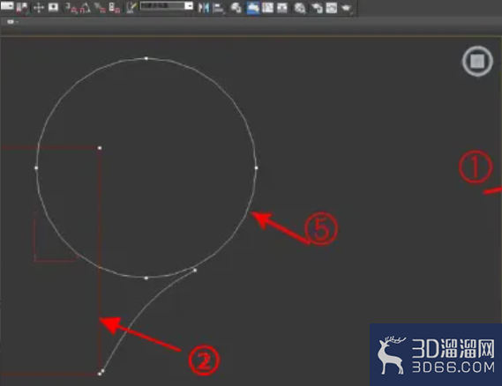Click the Align tool icon
This screenshot has height=386, width=502.
(x=218, y=8)
